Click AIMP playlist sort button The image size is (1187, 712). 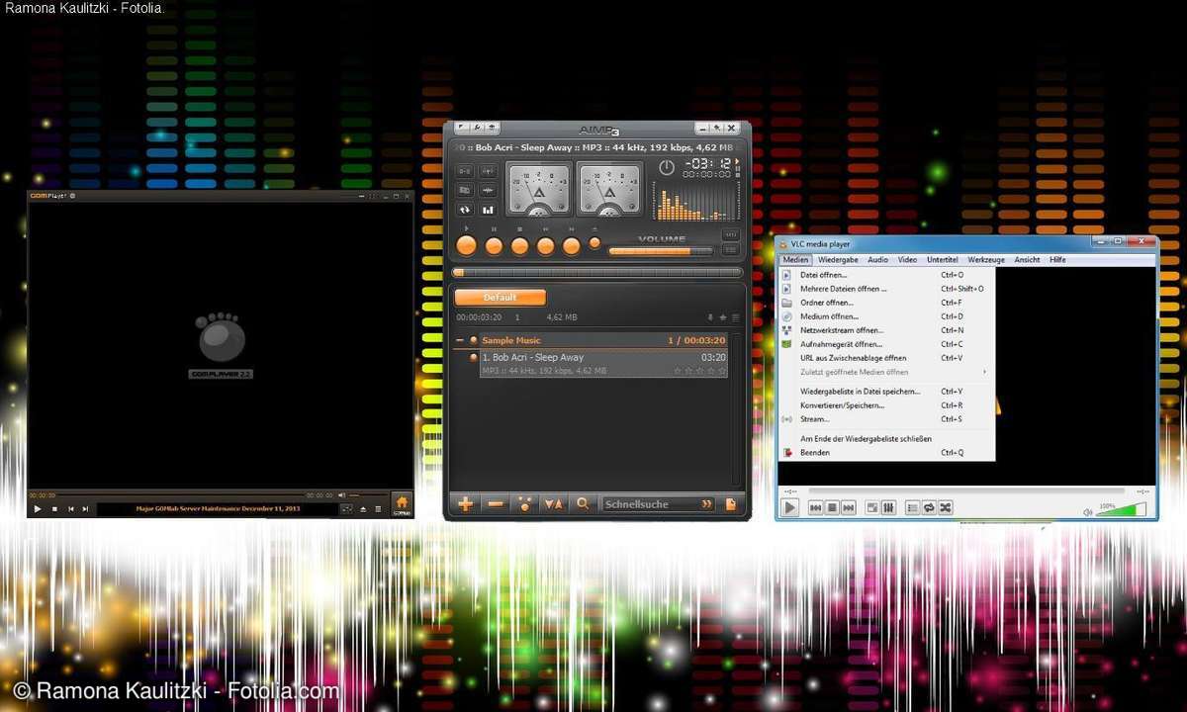point(554,503)
